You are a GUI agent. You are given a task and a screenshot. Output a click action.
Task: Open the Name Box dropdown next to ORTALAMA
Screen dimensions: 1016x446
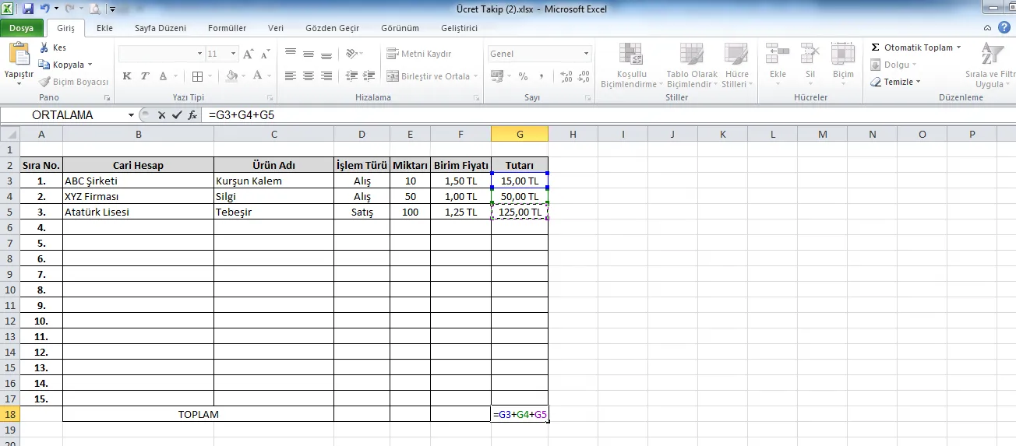point(131,114)
